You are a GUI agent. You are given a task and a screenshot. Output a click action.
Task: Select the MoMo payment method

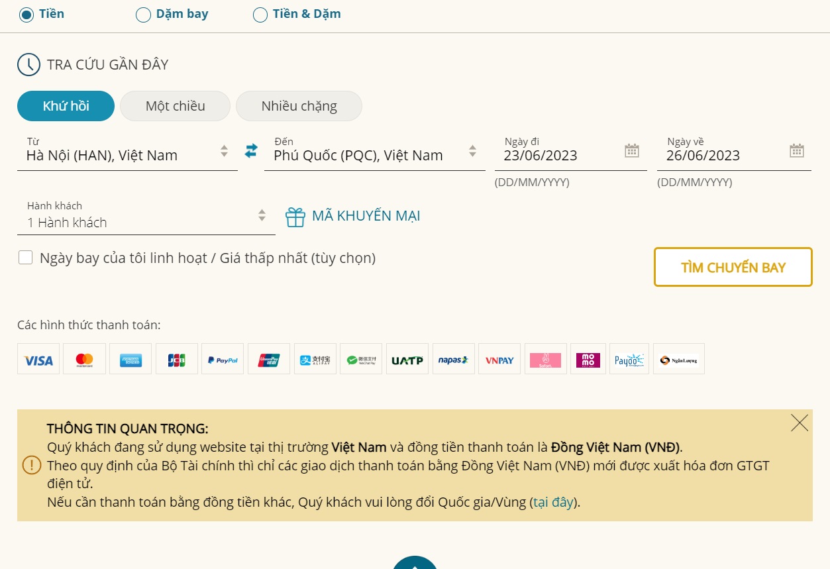pos(588,358)
